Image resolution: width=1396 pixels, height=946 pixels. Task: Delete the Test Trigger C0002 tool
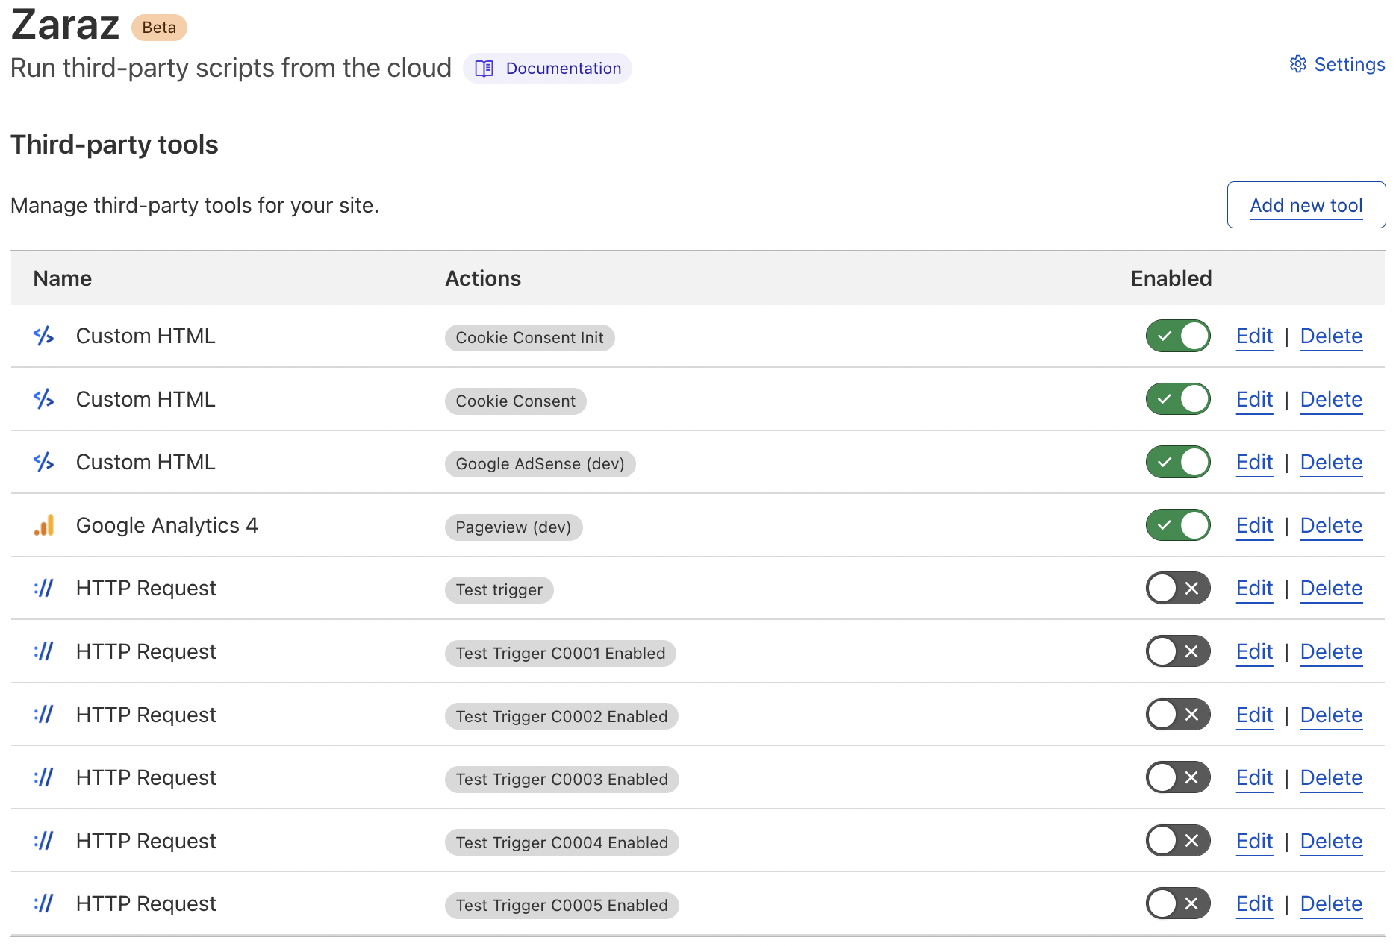1331,715
